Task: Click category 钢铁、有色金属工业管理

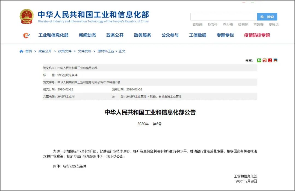Action: (166, 96)
